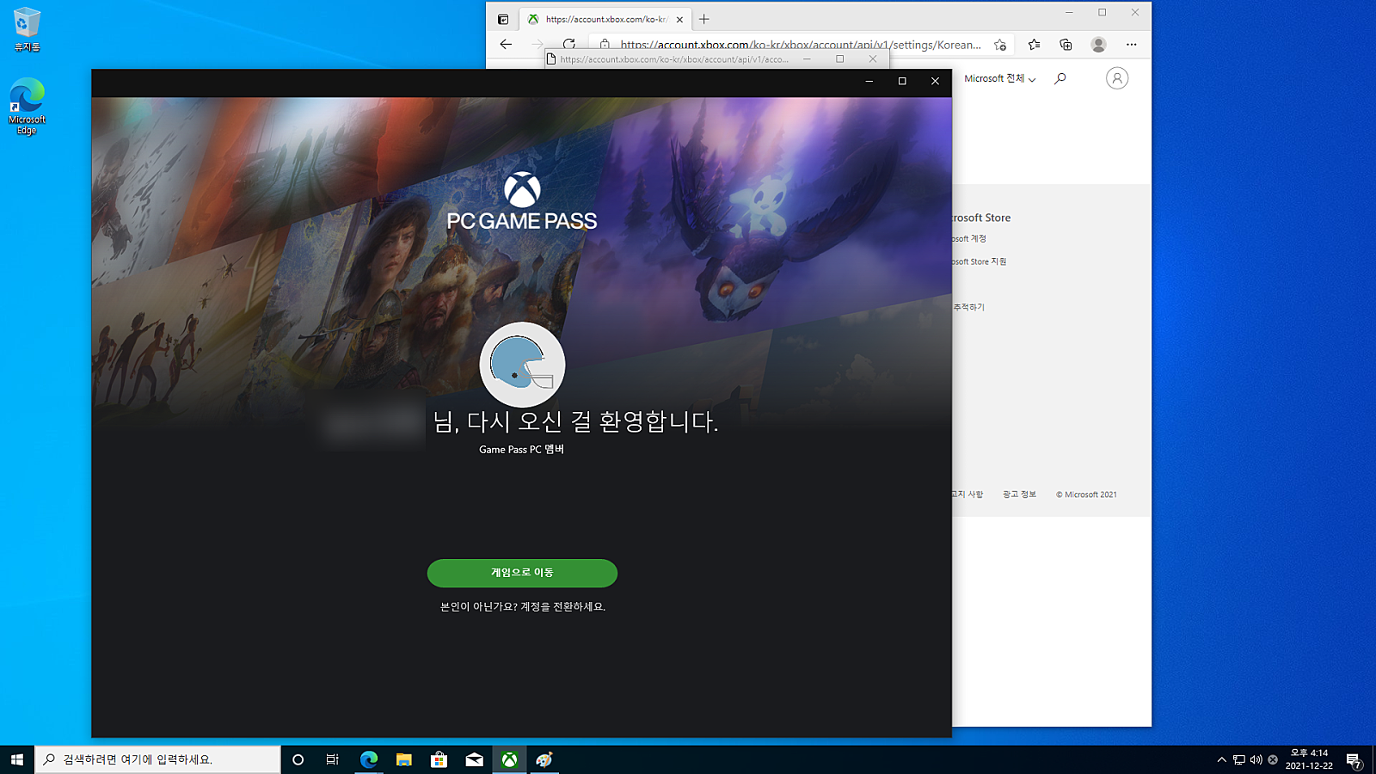Click the Game Pass PC 멤버 label
The width and height of the screenshot is (1376, 774).
click(x=521, y=449)
